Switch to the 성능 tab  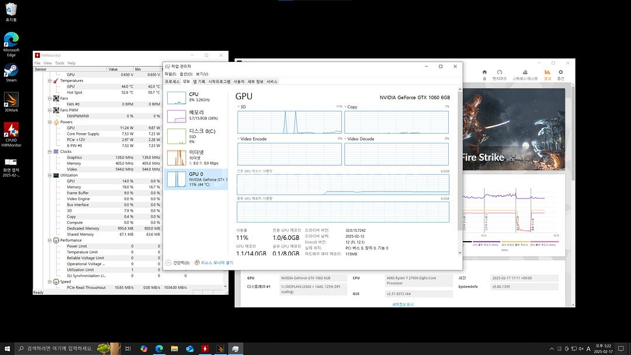(x=186, y=82)
